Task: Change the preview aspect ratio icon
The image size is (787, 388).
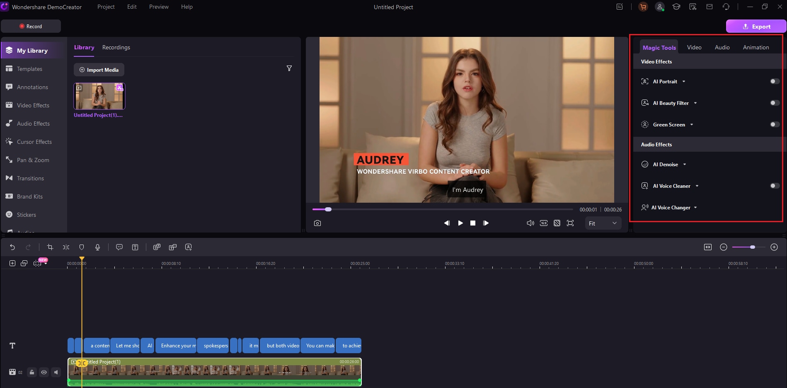Action: [x=544, y=223]
